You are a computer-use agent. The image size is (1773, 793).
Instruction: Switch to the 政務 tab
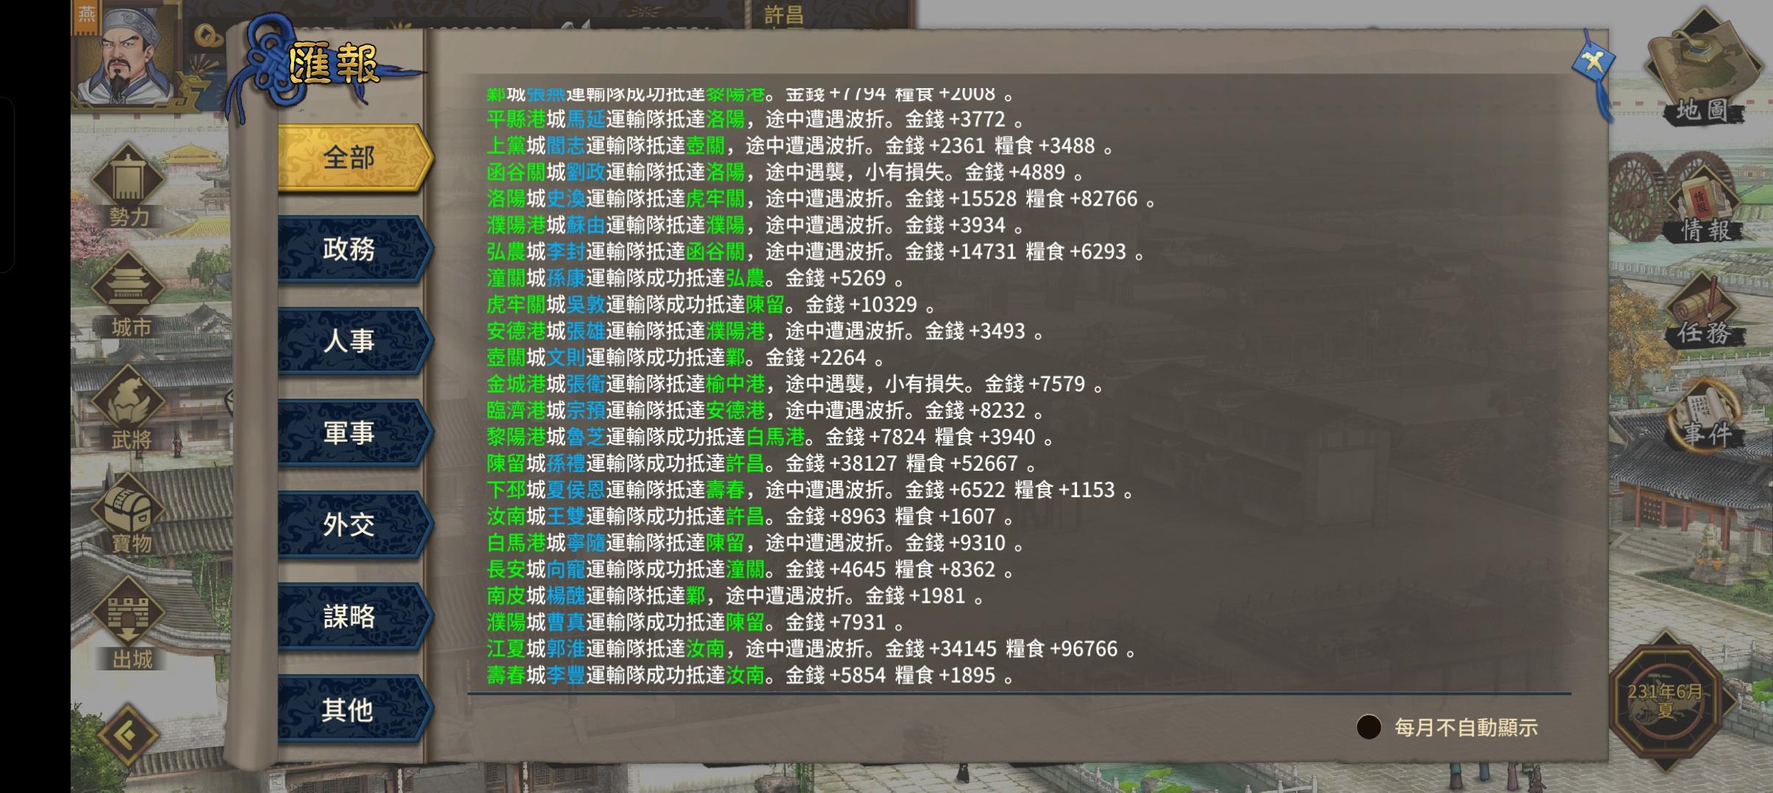click(x=350, y=250)
